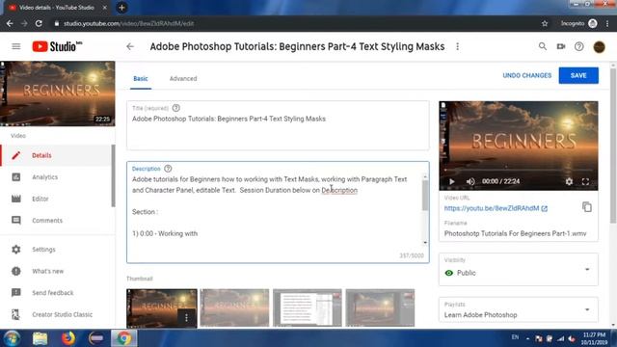Image resolution: width=617 pixels, height=347 pixels.
Task: Play the video preview
Action: [452, 181]
